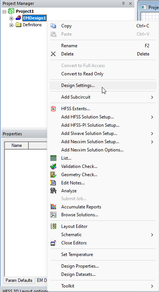Screen dimensions: 159x292
Task: Open Add Nexxim Solution Setup submenu arrow
Action: [x=152, y=142]
